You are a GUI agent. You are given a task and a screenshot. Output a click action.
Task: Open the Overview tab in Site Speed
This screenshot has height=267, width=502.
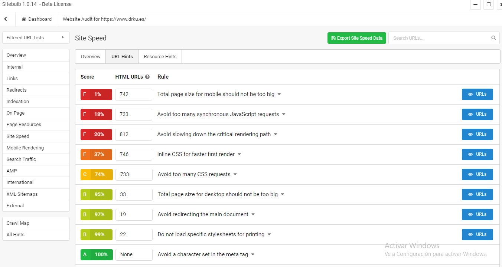pos(91,57)
